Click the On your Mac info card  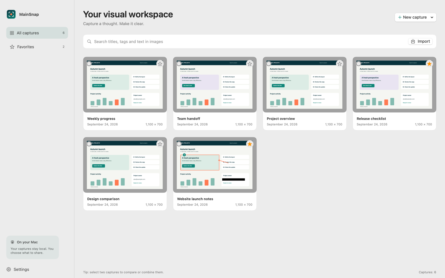(x=32, y=247)
